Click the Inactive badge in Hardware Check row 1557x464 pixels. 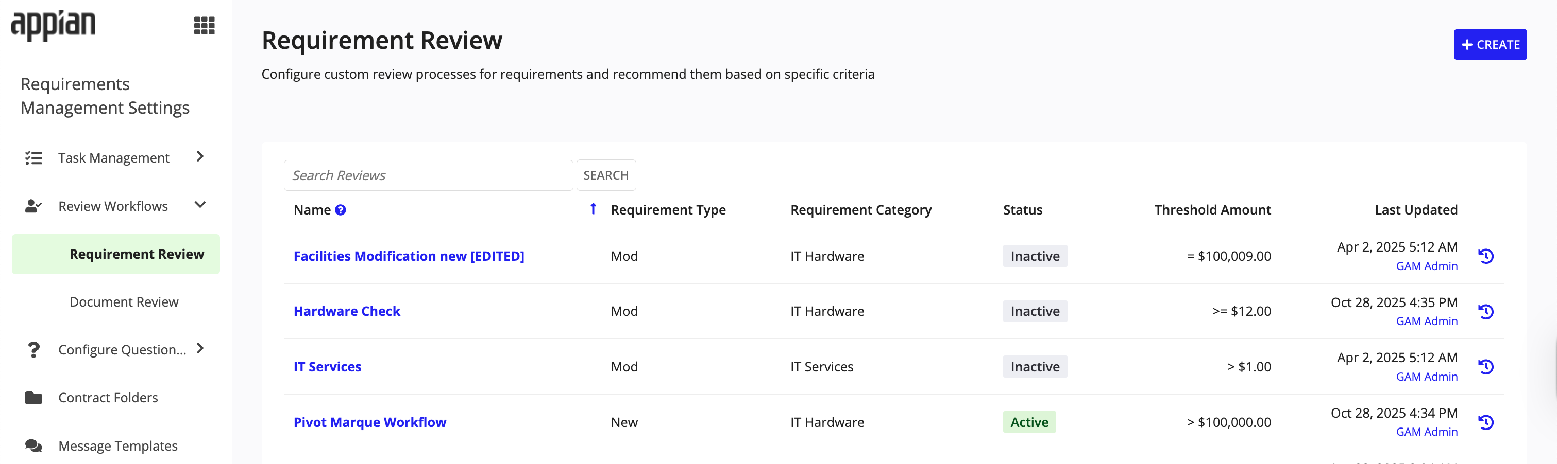coord(1035,311)
